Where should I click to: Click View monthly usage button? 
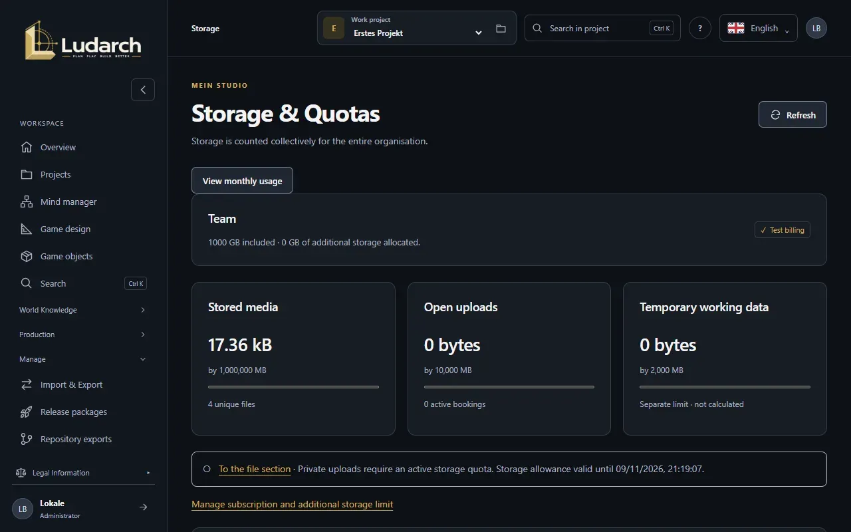[242, 180]
